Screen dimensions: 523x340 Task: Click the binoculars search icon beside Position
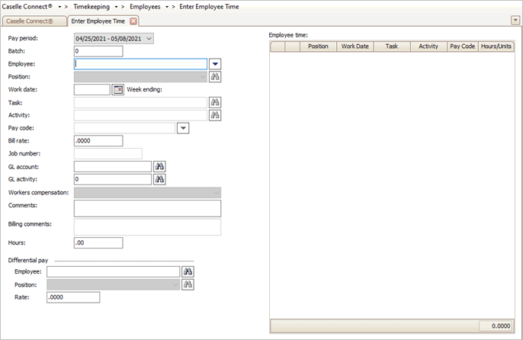click(x=215, y=77)
